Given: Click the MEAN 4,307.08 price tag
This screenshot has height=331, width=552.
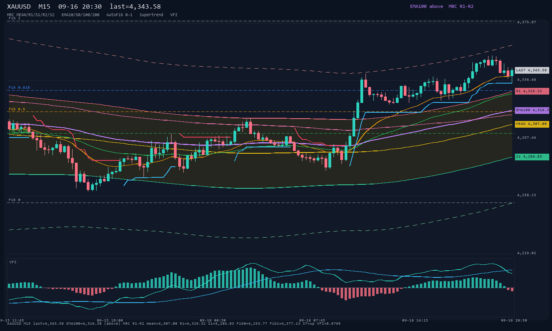Looking at the screenshot, I should click(532, 124).
